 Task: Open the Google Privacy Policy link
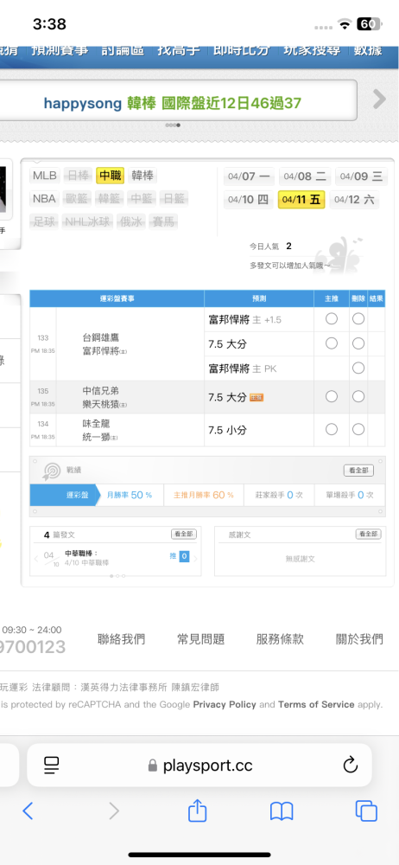tap(225, 704)
